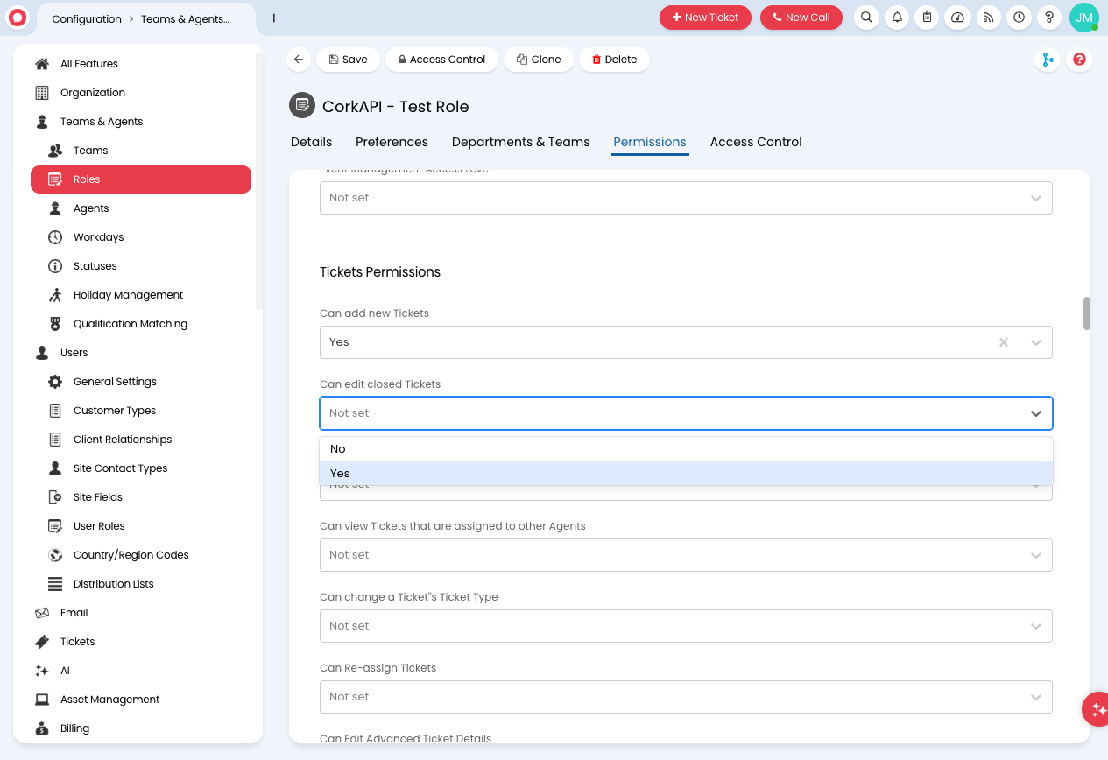Image resolution: width=1108 pixels, height=760 pixels.
Task: Click the Halo logo icon top-left
Action: [x=18, y=18]
